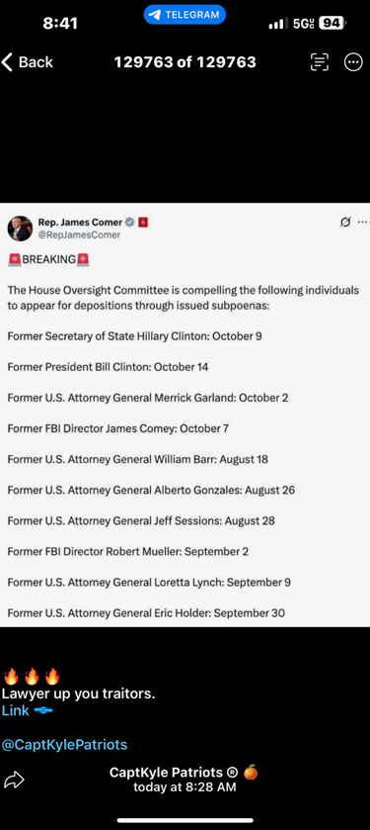Tap the Back chevron arrow

(x=7, y=62)
